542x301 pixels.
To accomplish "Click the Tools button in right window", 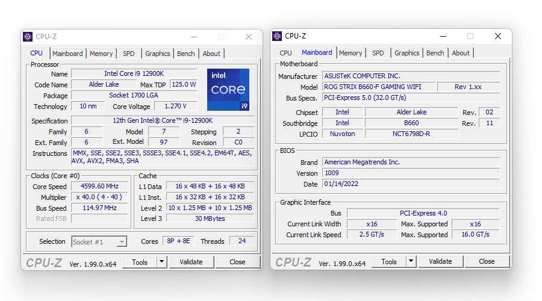I will point(389,261).
